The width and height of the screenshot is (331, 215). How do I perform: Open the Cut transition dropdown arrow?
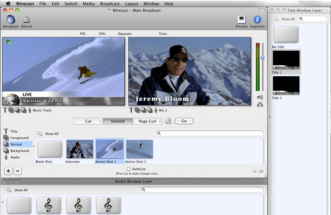(x=101, y=121)
